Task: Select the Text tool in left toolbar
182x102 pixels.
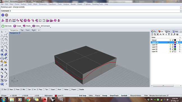Action: point(2,76)
